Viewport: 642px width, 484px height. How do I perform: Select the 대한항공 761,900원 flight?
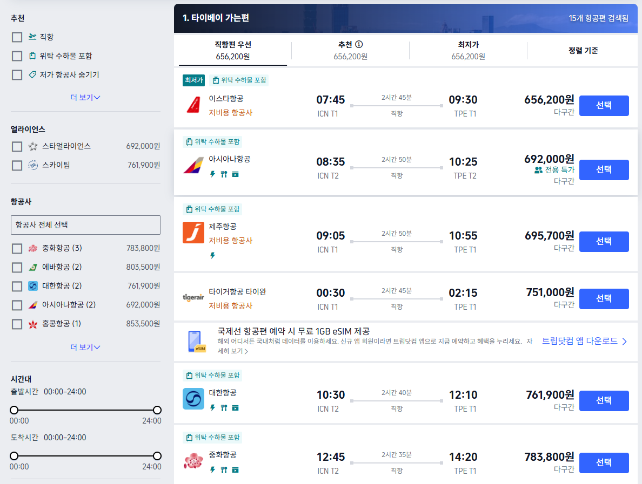(x=604, y=400)
